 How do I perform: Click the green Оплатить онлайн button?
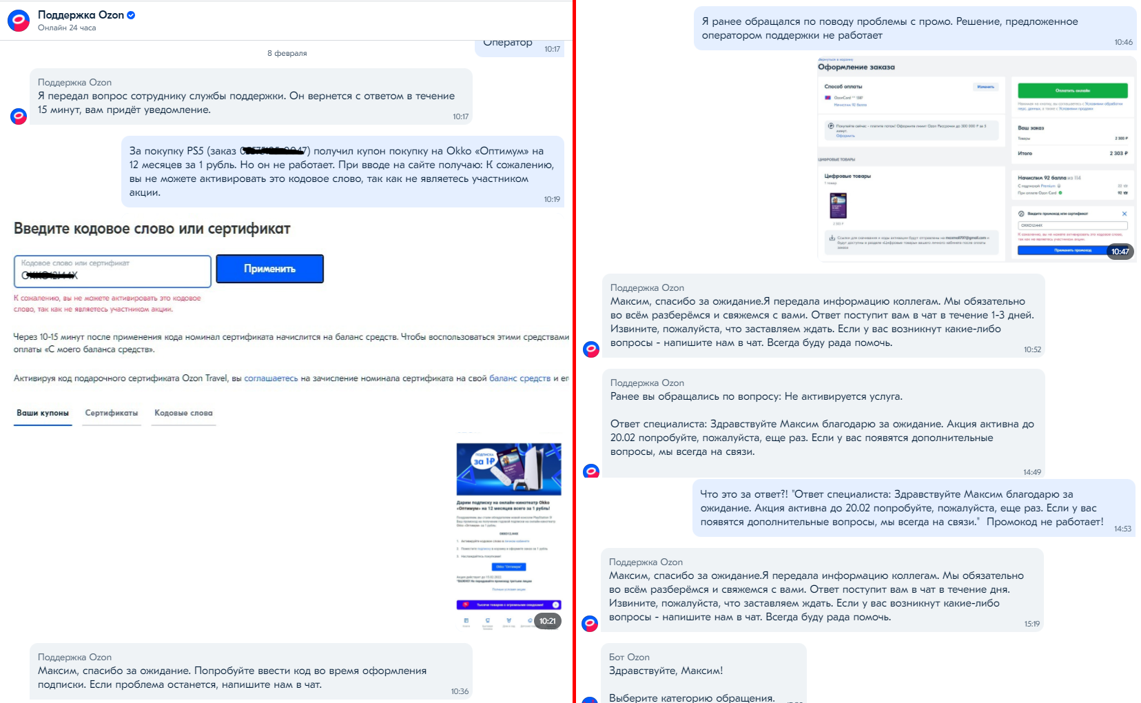pos(1072,90)
